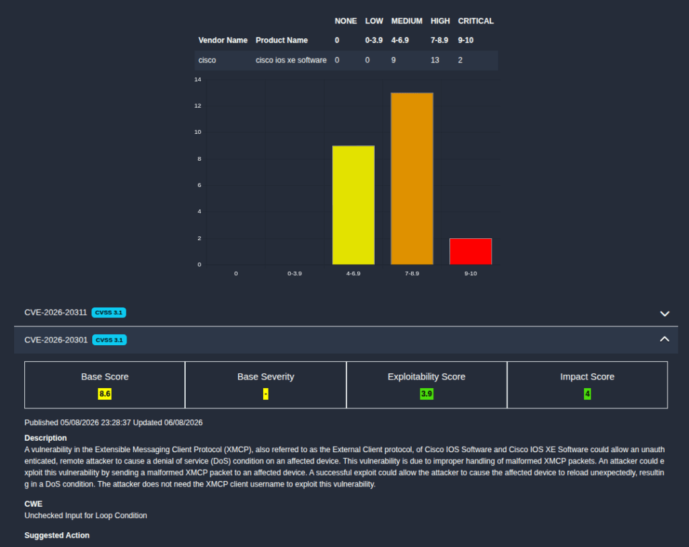Click the HIGH count 13 cell

[x=435, y=60]
